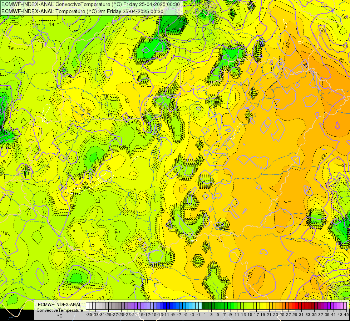Image resolution: width=350 pixels, height=321 pixels.
Task: Click the legend value 43
Action: point(340,315)
